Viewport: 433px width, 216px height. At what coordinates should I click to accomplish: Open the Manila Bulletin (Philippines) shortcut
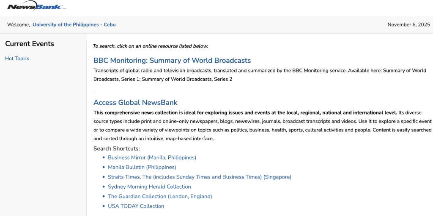pos(142,167)
